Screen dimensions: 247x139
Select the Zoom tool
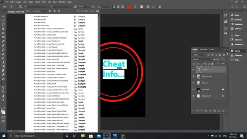(x=3, y=100)
